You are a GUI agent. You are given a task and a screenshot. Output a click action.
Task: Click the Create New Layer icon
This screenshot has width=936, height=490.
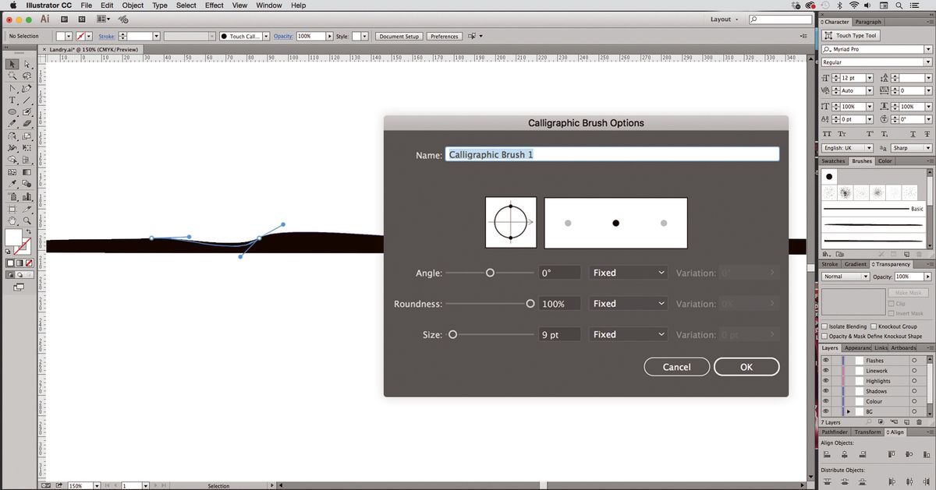coord(907,422)
